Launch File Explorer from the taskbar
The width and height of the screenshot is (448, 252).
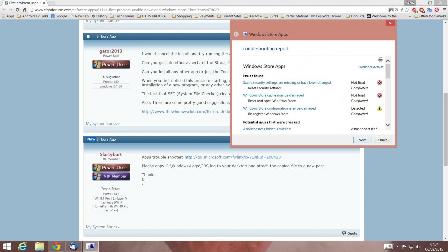point(39,246)
